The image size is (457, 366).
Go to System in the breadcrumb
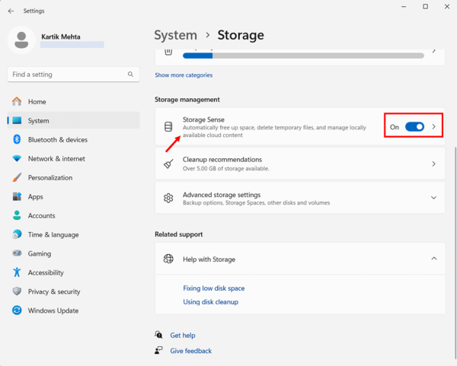click(x=175, y=35)
